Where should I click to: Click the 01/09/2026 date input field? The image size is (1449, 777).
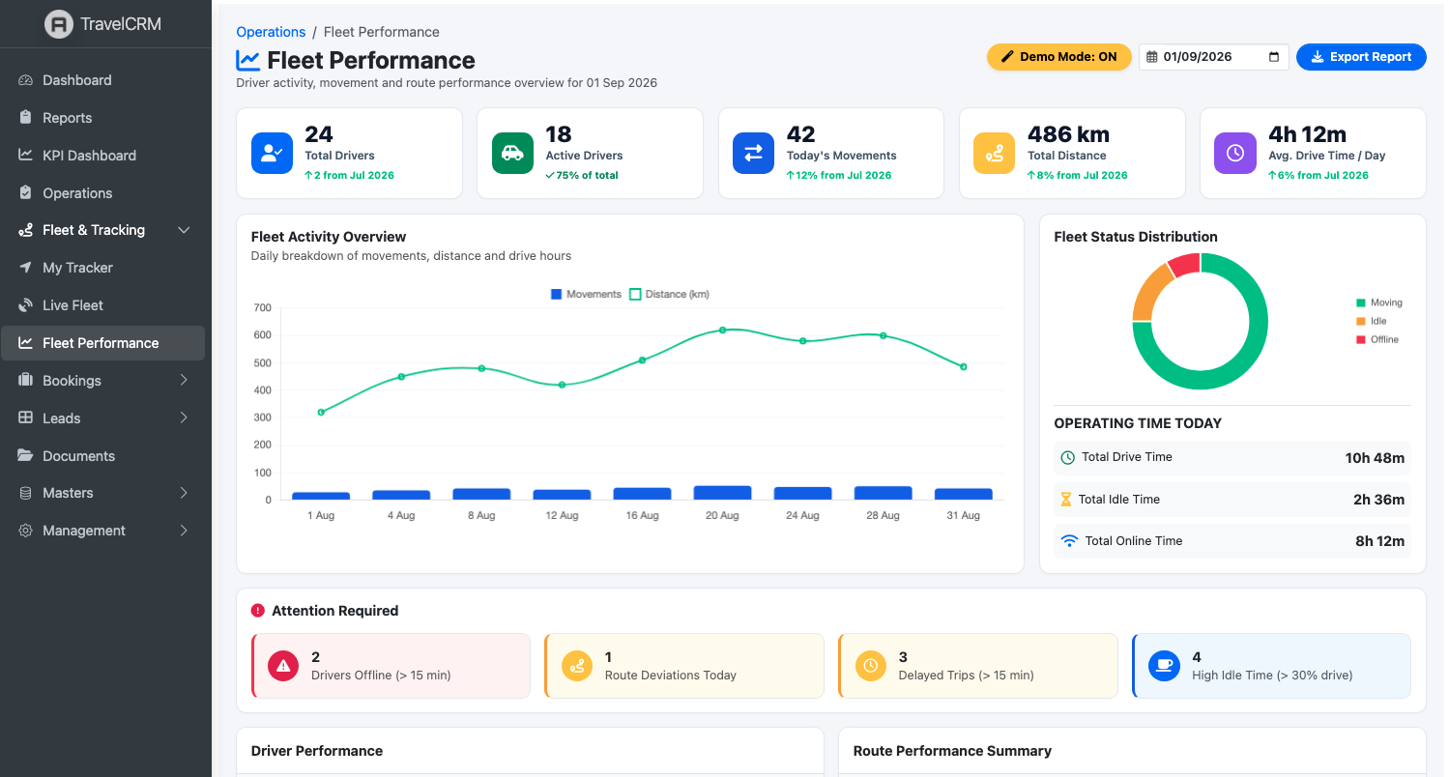point(1214,57)
